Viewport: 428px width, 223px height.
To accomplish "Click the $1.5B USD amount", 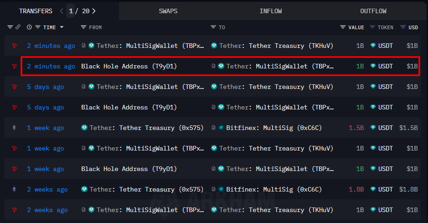I will click(x=408, y=128).
